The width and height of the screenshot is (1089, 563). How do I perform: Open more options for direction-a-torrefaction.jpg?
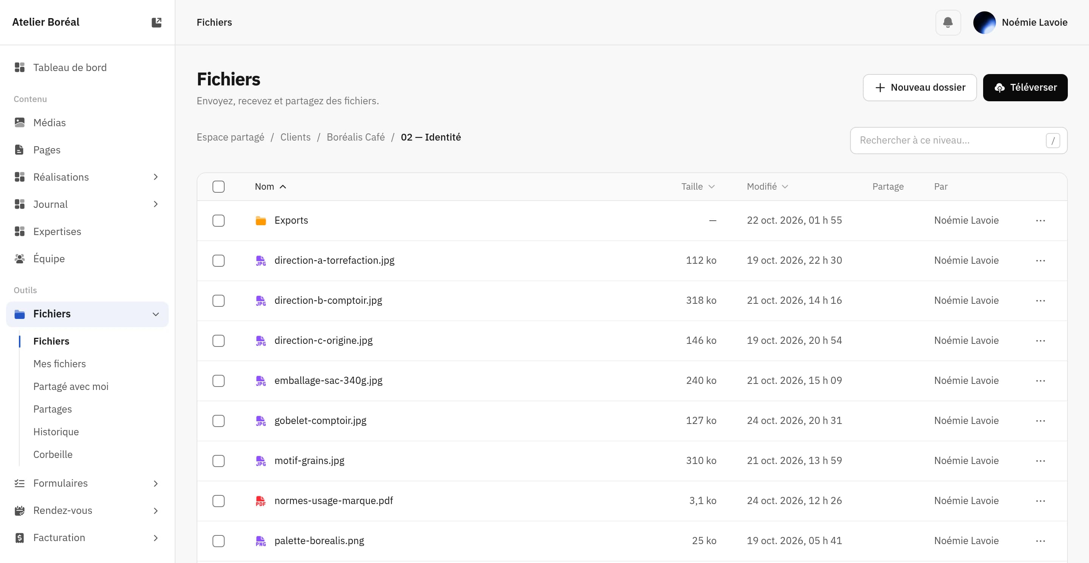tap(1040, 261)
